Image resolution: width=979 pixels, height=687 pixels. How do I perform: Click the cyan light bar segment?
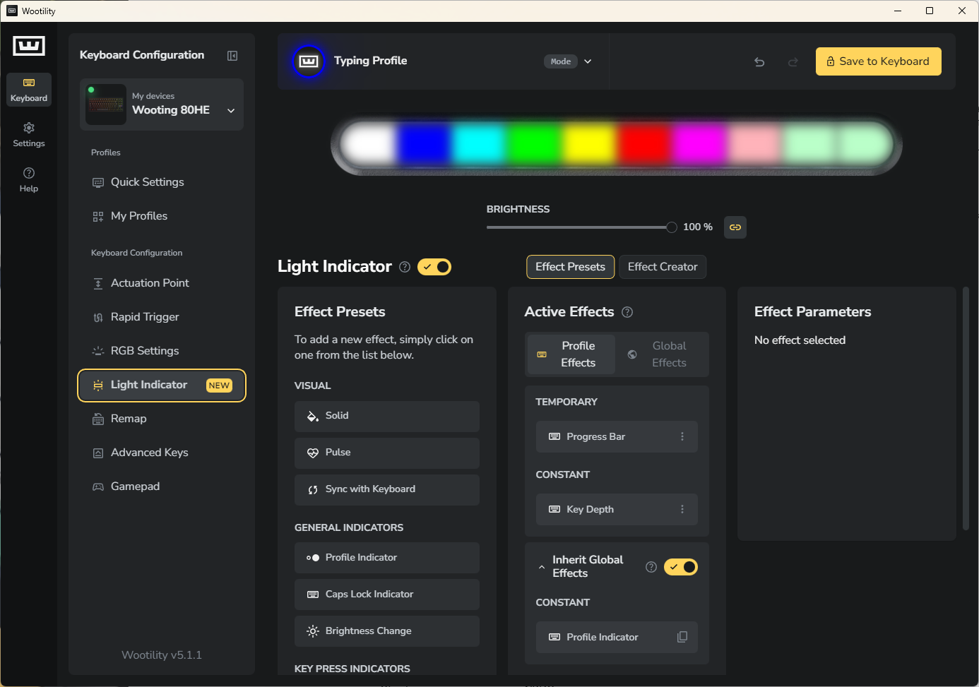[x=479, y=144]
